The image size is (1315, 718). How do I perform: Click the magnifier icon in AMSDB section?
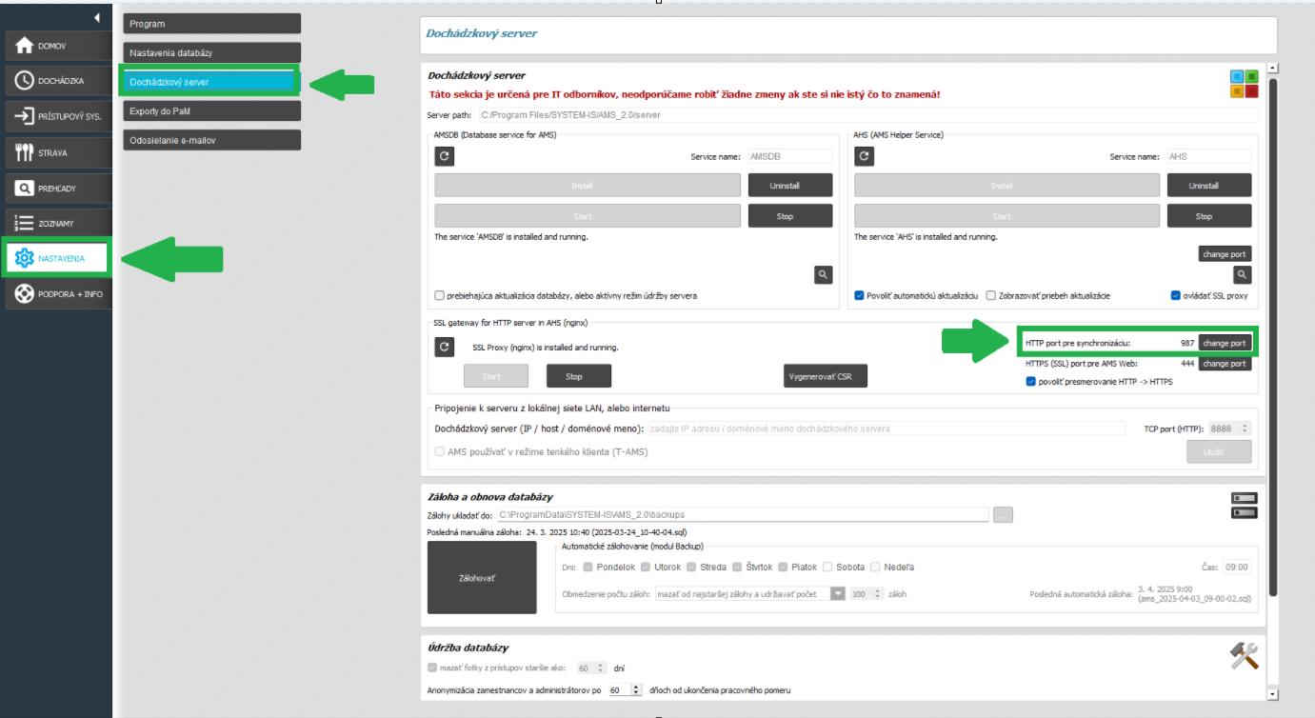[824, 274]
